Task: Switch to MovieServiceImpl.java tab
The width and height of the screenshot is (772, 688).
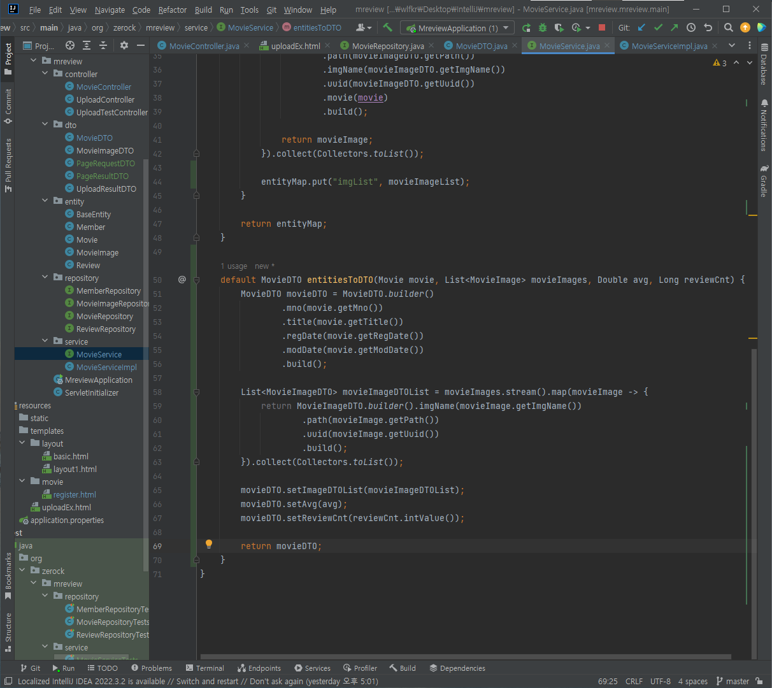Action: (x=669, y=46)
